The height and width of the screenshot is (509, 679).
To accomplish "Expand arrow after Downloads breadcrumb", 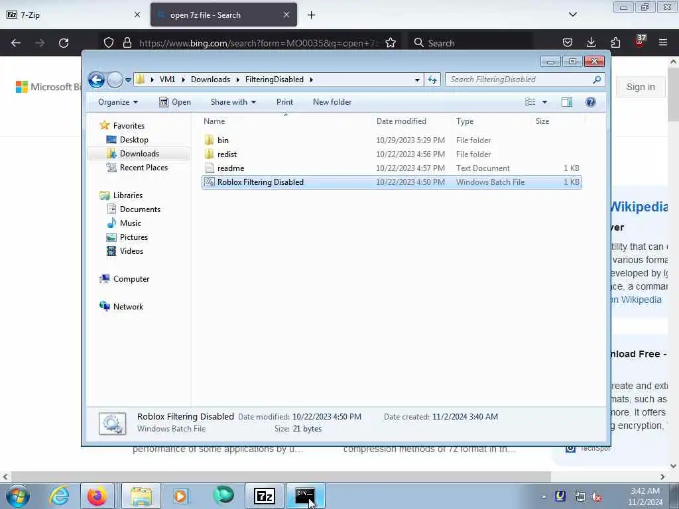I will (238, 80).
